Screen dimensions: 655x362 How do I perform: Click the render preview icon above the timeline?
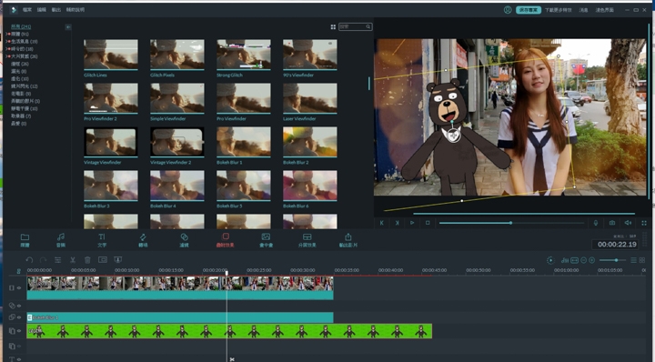pyautogui.click(x=550, y=260)
